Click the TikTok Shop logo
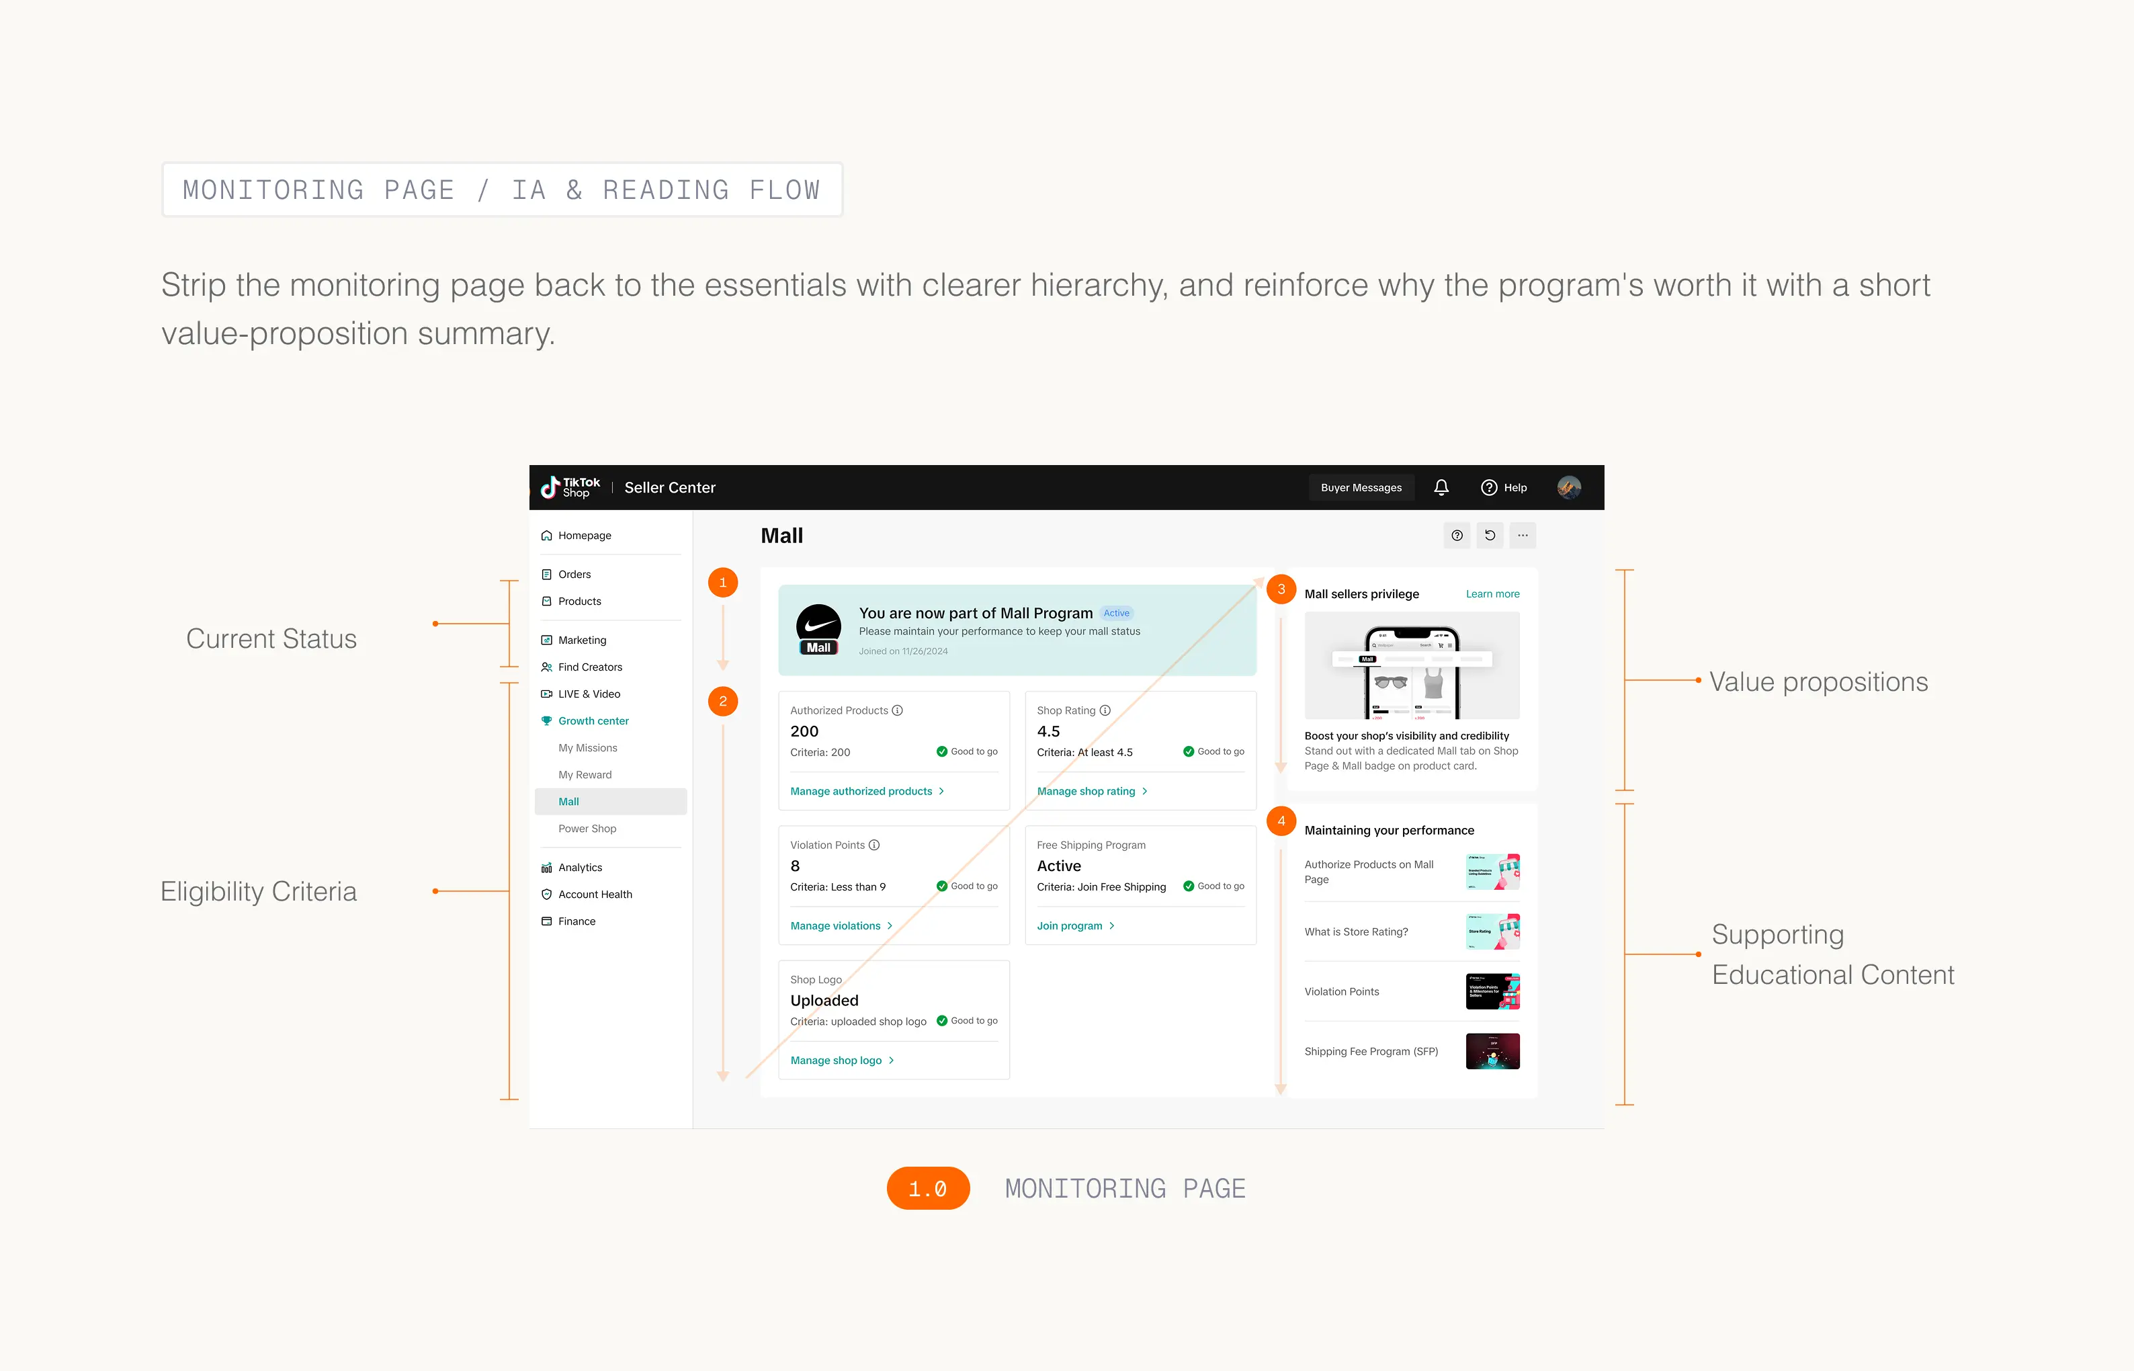Screen dimensions: 2134x1371 tap(570, 487)
